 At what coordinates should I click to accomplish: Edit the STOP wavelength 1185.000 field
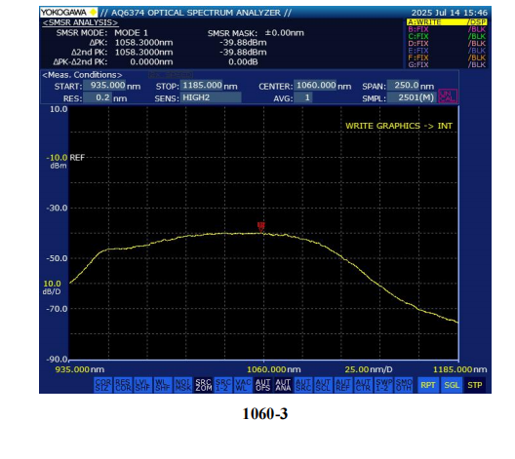[202, 86]
